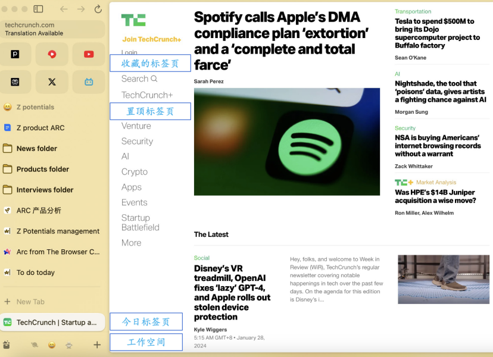493x357 pixels.
Task: Open the black P favorite tile
Action: (15, 54)
